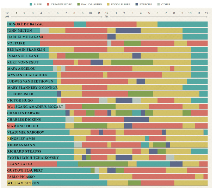Select the Victor Hugo row label
Viewport: 216px width, 190px height.
coord(20,100)
